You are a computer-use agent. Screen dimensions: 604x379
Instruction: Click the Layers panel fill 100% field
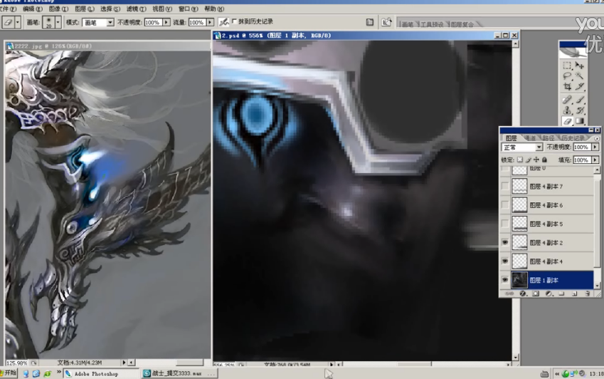tap(583, 160)
